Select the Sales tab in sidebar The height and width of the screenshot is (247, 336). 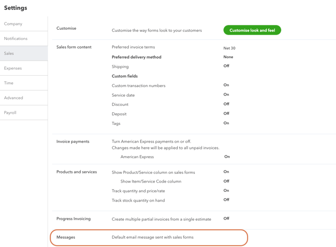click(24, 53)
